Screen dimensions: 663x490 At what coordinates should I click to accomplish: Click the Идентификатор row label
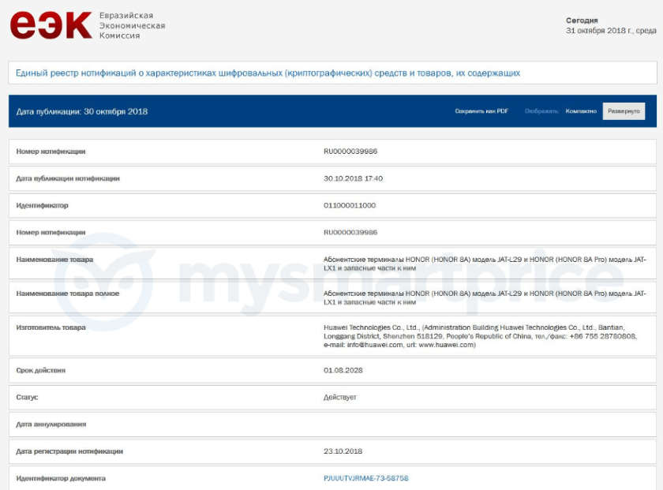(x=43, y=205)
